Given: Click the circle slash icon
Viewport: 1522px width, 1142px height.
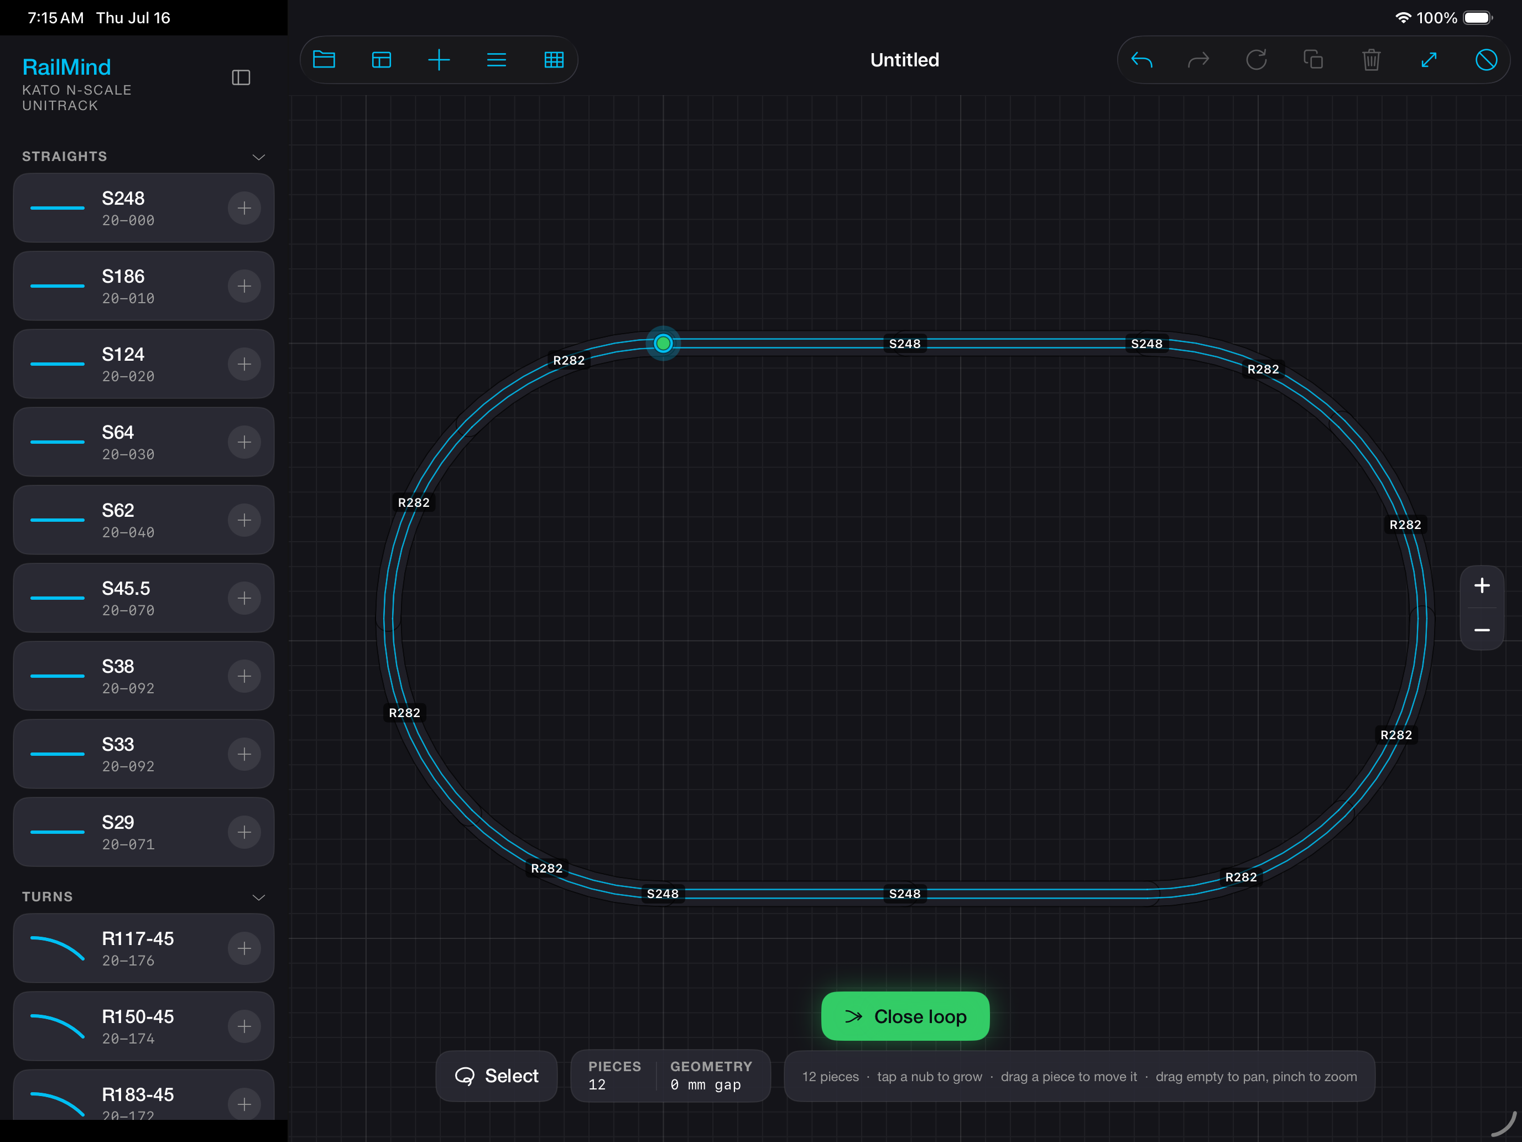Looking at the screenshot, I should pyautogui.click(x=1486, y=60).
